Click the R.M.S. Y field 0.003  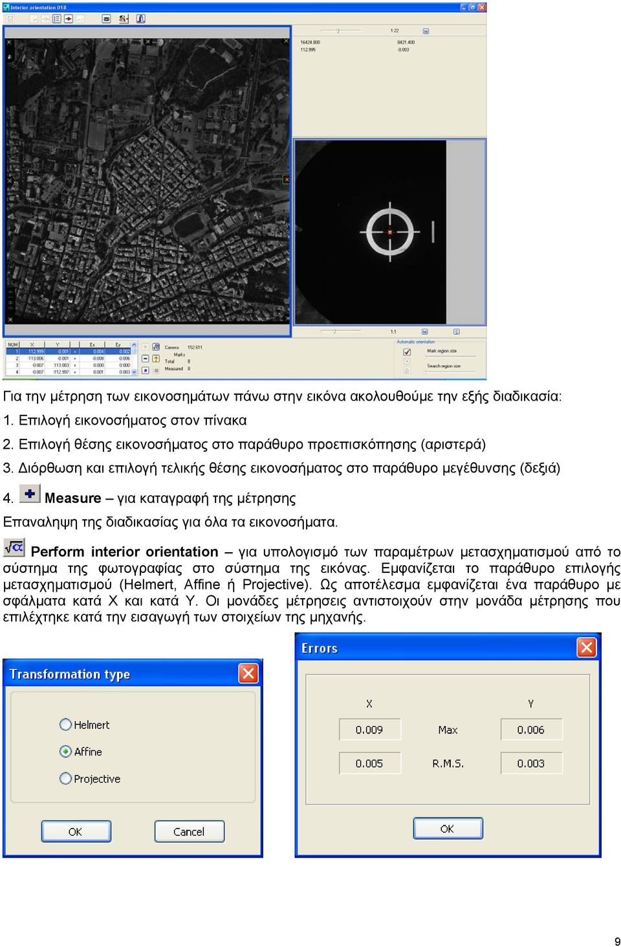531,763
